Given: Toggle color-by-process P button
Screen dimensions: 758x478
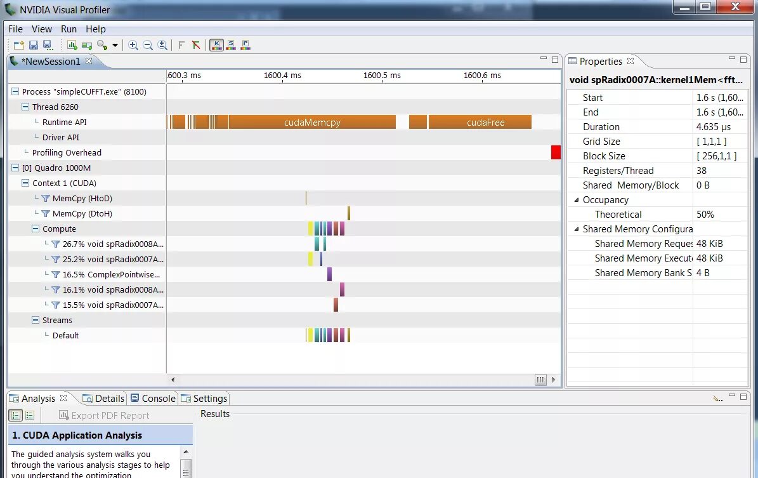Looking at the screenshot, I should (245, 45).
